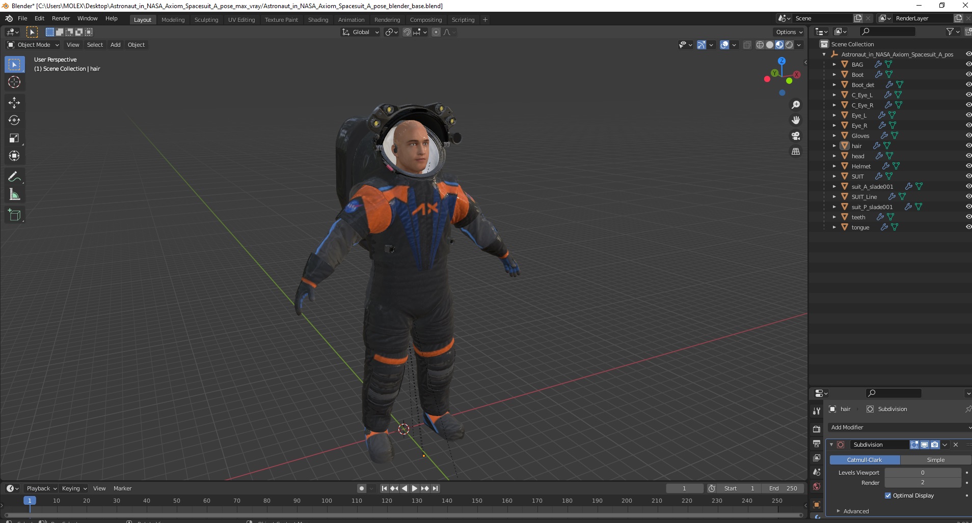The height and width of the screenshot is (523, 972).
Task: Click the pan view hand icon
Action: [x=795, y=120]
